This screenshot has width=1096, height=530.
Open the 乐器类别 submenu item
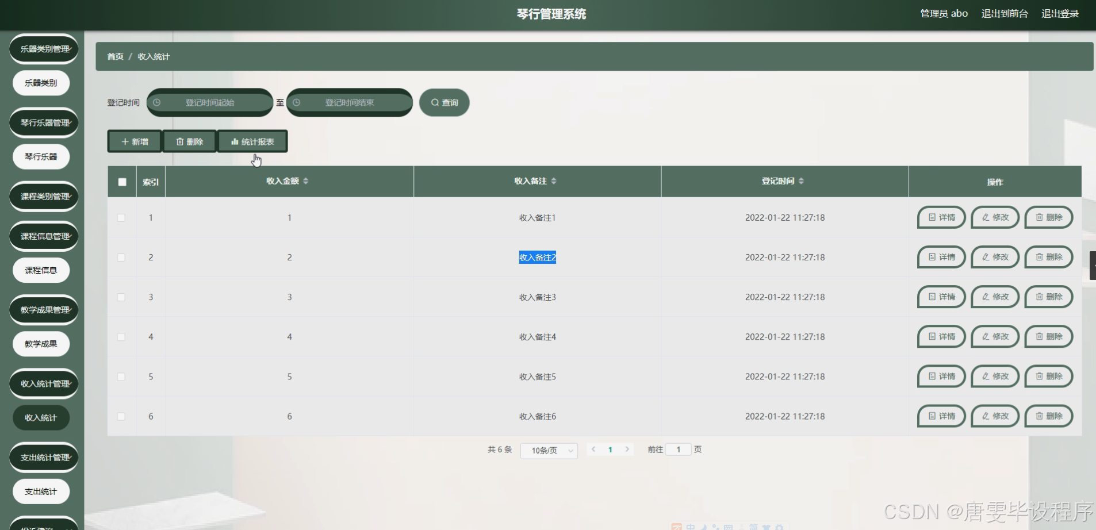tap(41, 83)
